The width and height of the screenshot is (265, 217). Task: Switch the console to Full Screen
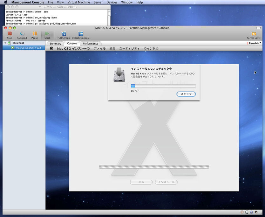pyautogui.click(x=64, y=33)
